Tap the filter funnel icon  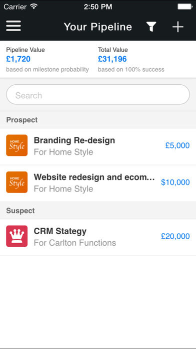151,27
